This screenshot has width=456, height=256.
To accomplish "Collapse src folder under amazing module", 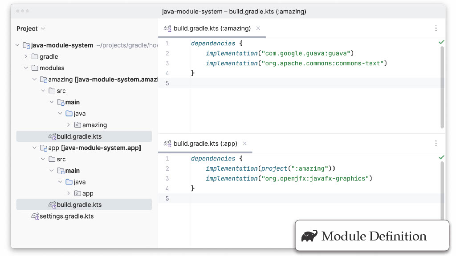I will coord(43,91).
